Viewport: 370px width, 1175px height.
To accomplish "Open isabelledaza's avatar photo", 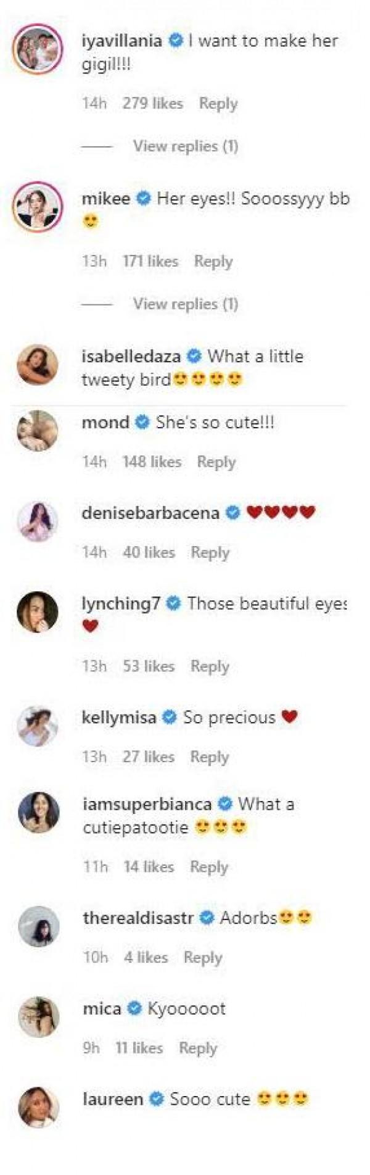I will [x=38, y=364].
